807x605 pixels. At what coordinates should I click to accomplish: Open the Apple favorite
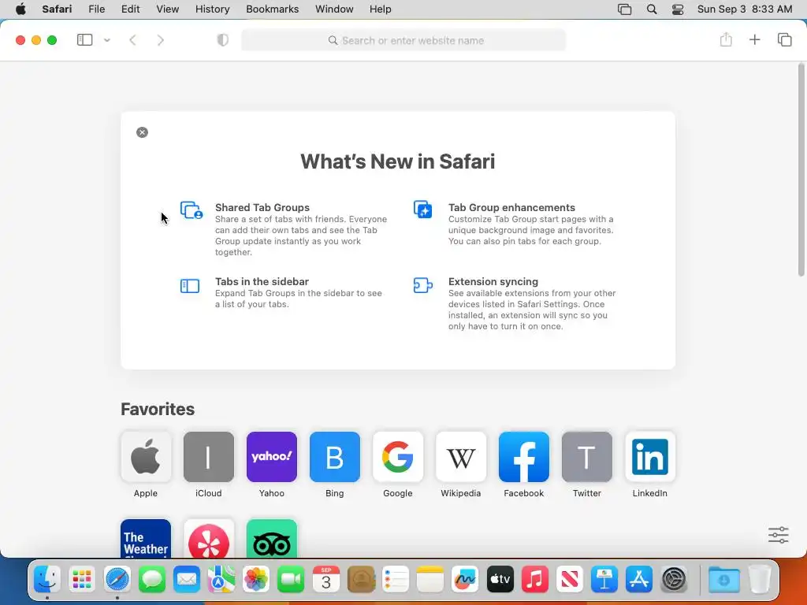click(x=146, y=457)
